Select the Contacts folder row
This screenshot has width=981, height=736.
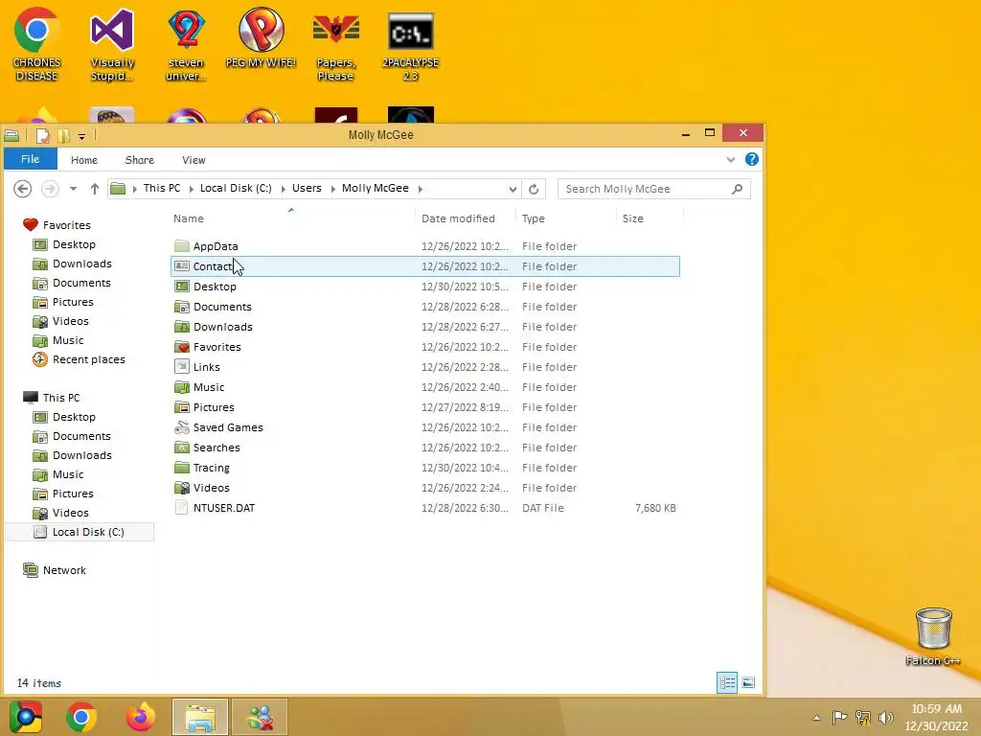425,266
